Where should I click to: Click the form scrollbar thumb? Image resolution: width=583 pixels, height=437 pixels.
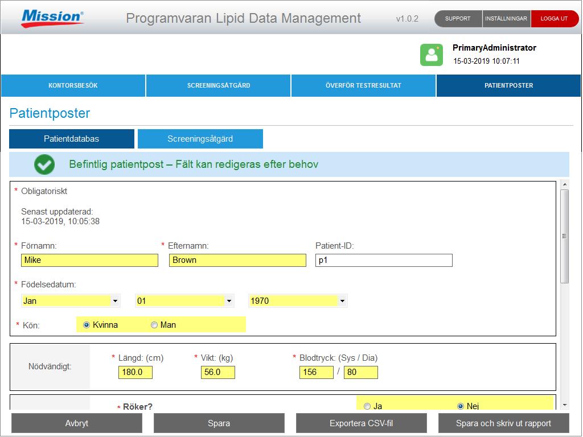point(564,237)
